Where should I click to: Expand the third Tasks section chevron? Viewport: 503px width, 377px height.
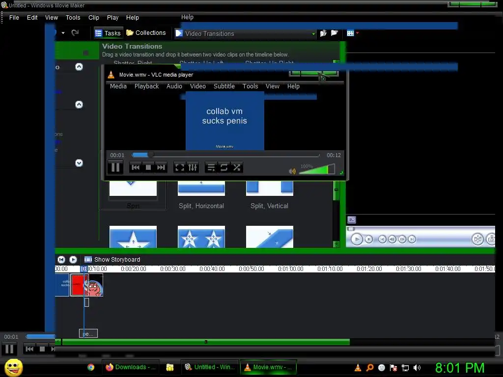tap(79, 163)
